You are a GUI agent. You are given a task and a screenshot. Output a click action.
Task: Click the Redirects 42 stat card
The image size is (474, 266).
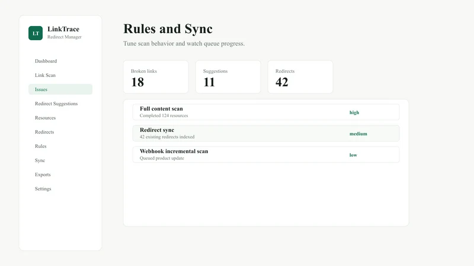click(300, 77)
